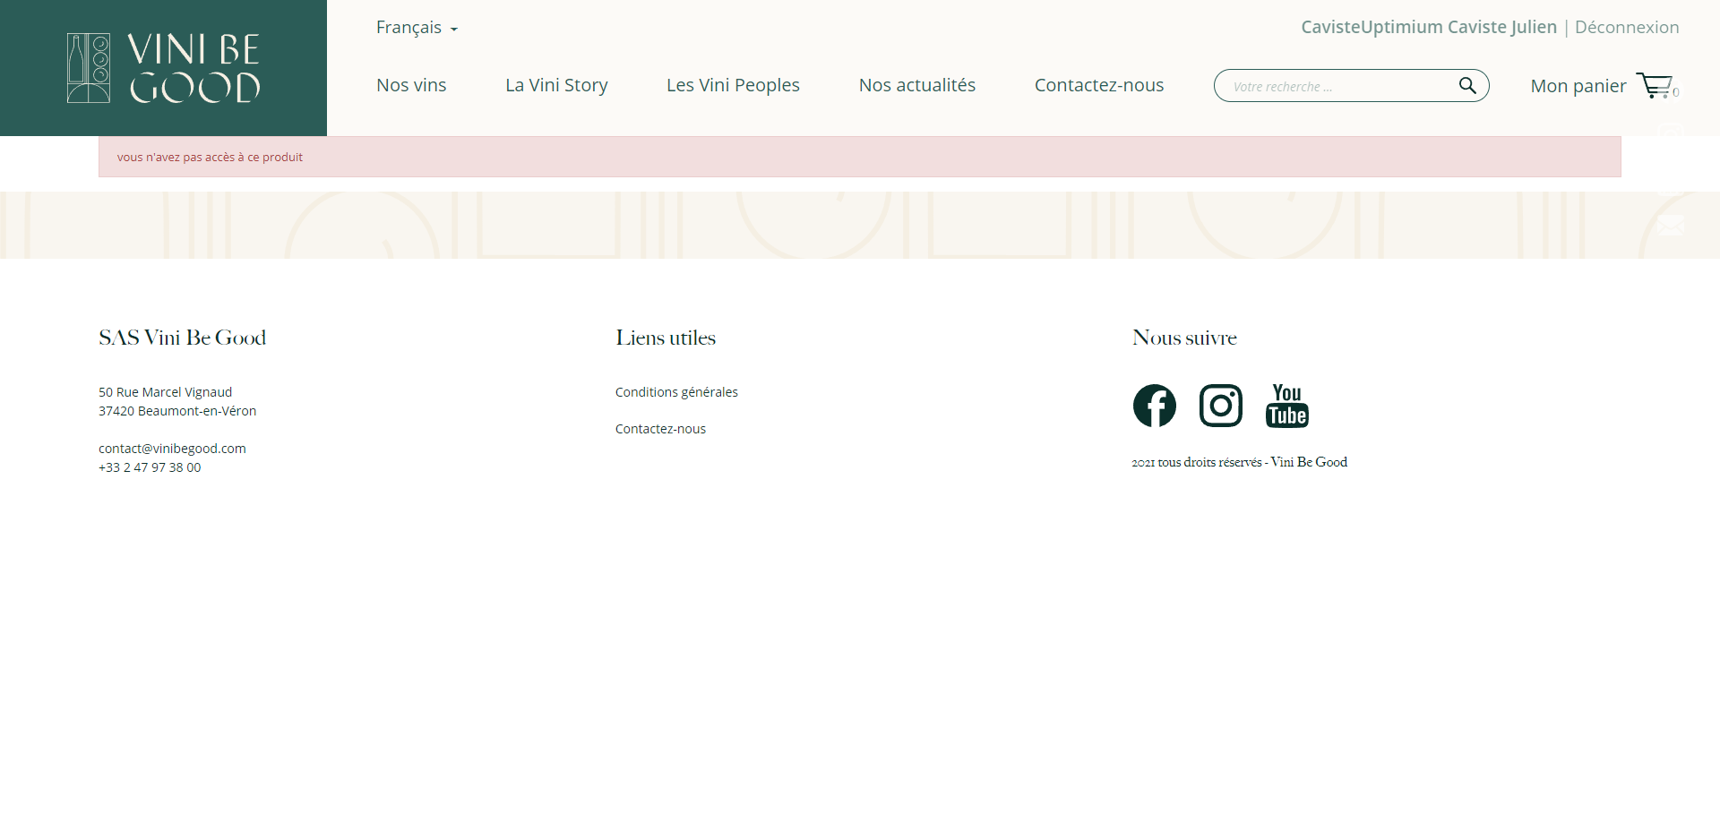Open the CavisteUptimium Caviste Julien account link

(x=1429, y=27)
